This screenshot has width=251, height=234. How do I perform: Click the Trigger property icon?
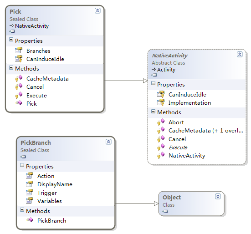(x=30, y=193)
